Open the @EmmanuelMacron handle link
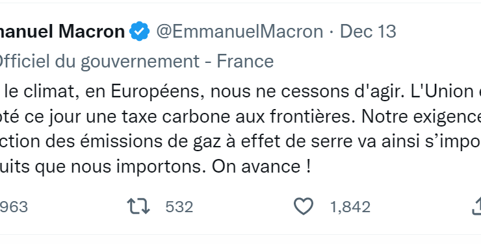Viewport: 481px width, 244px height. [240, 31]
